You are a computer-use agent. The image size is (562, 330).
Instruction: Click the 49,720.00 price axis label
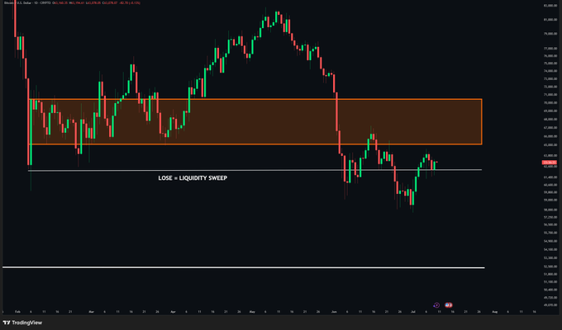tap(550, 298)
